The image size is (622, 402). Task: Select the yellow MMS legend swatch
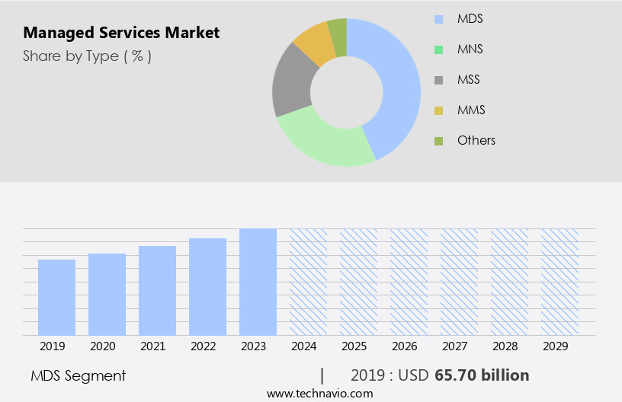click(x=438, y=110)
